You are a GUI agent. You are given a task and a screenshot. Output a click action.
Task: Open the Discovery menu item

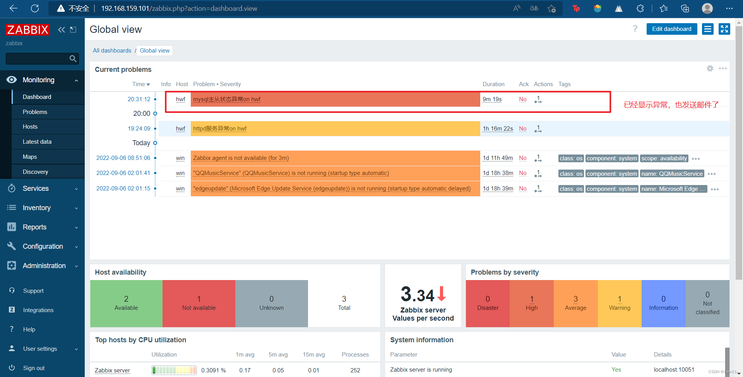(x=48, y=172)
